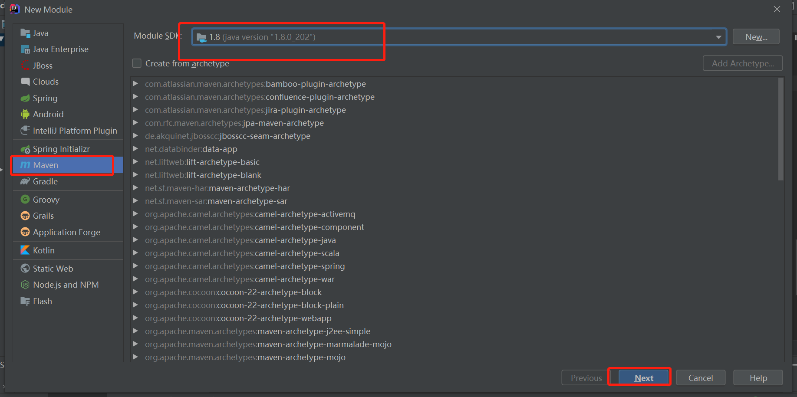Expand jpa-maven-archetype entry

[135, 122]
